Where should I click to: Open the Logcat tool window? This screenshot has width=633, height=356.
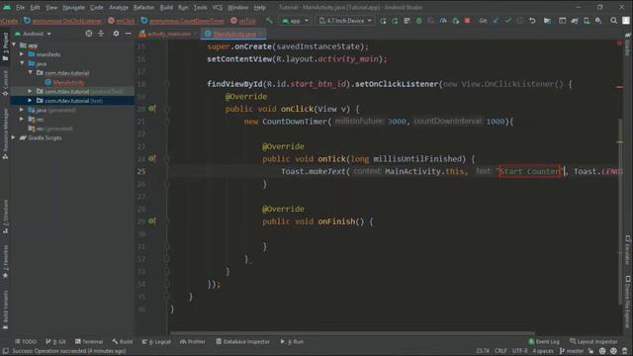(x=156, y=341)
